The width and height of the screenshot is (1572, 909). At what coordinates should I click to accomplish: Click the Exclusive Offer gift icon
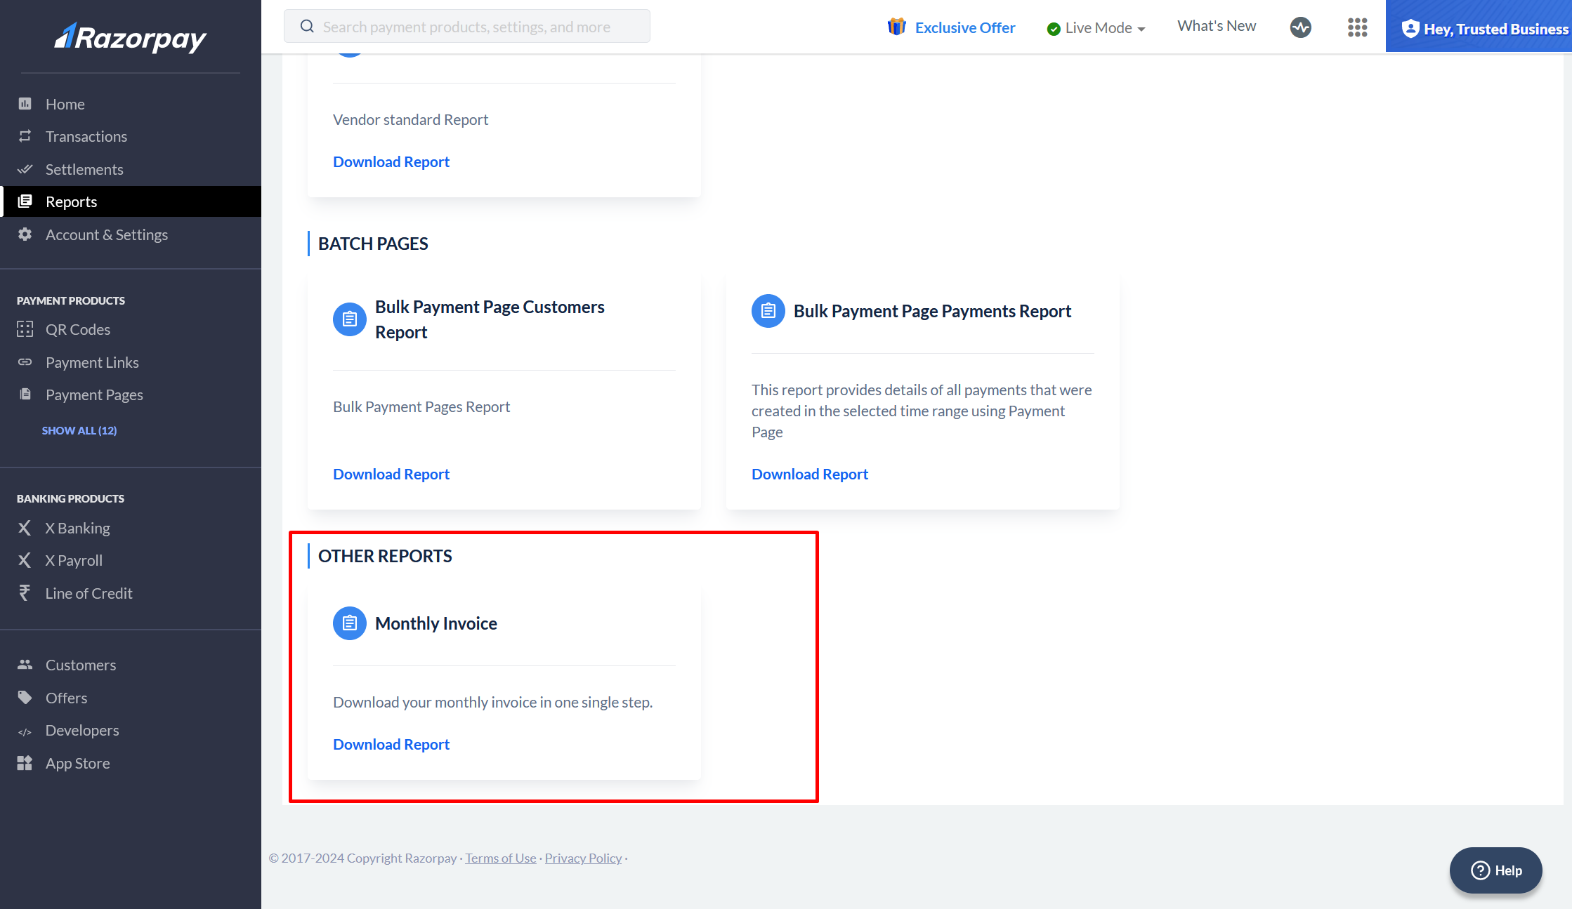click(x=896, y=27)
